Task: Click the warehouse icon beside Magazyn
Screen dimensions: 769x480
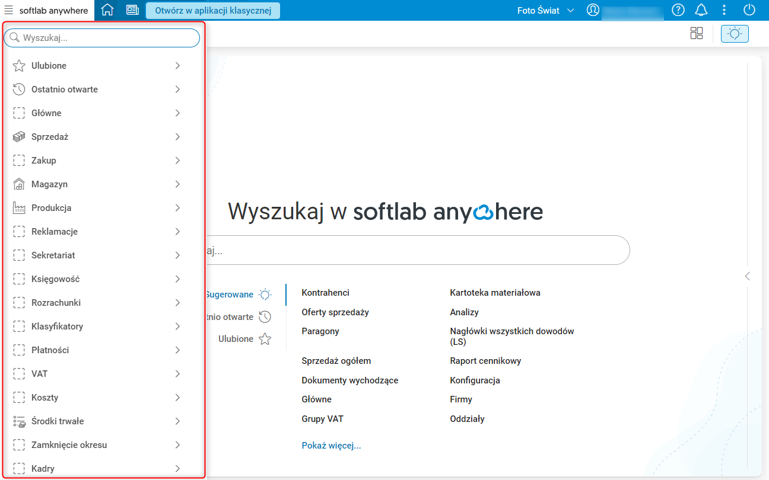Action: click(x=19, y=184)
